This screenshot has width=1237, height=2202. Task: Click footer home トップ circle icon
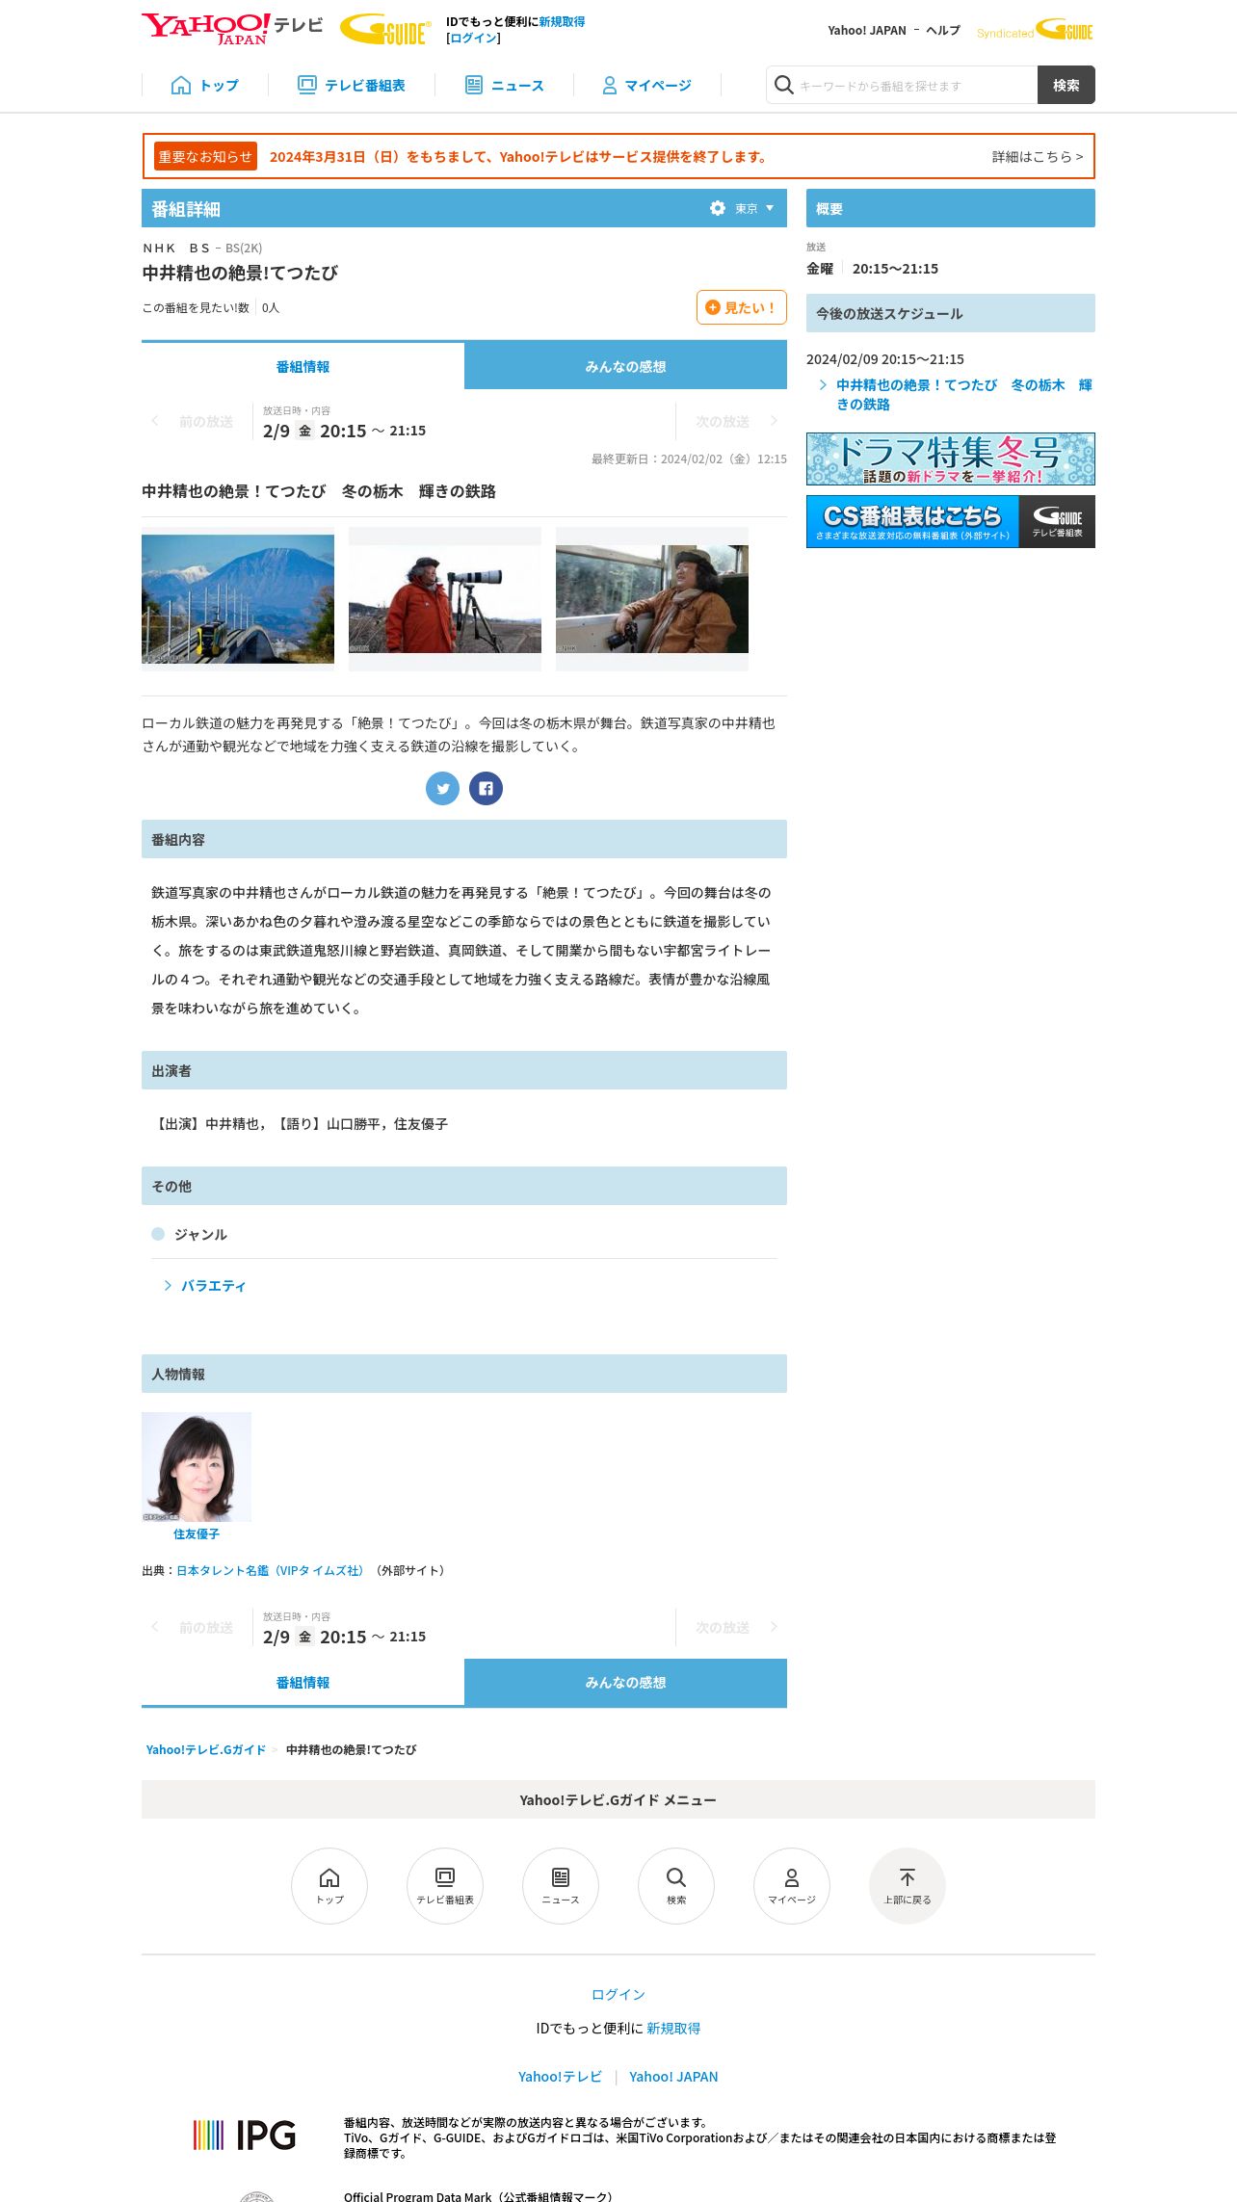(x=329, y=1886)
